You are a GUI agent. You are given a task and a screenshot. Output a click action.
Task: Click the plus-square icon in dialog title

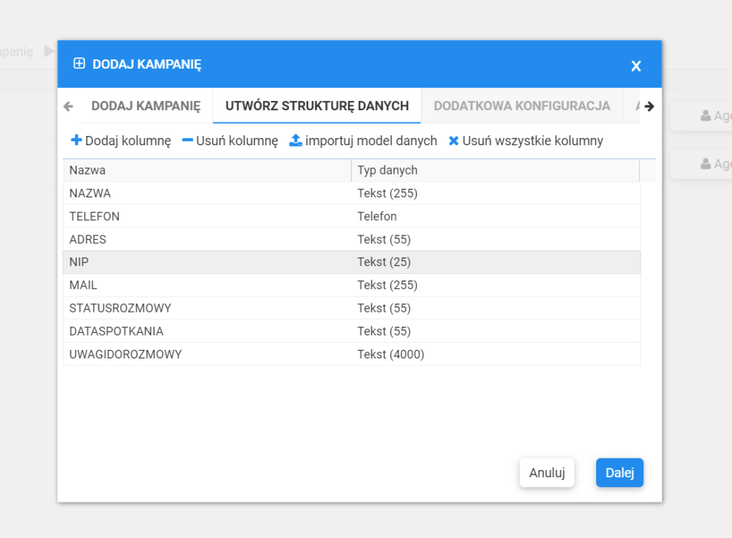tap(79, 64)
